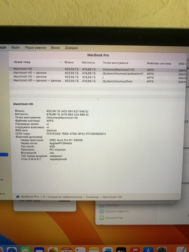Click the volume UUID value FF47EDE6-7669
The height and width of the screenshot is (252, 189).
click(76, 134)
